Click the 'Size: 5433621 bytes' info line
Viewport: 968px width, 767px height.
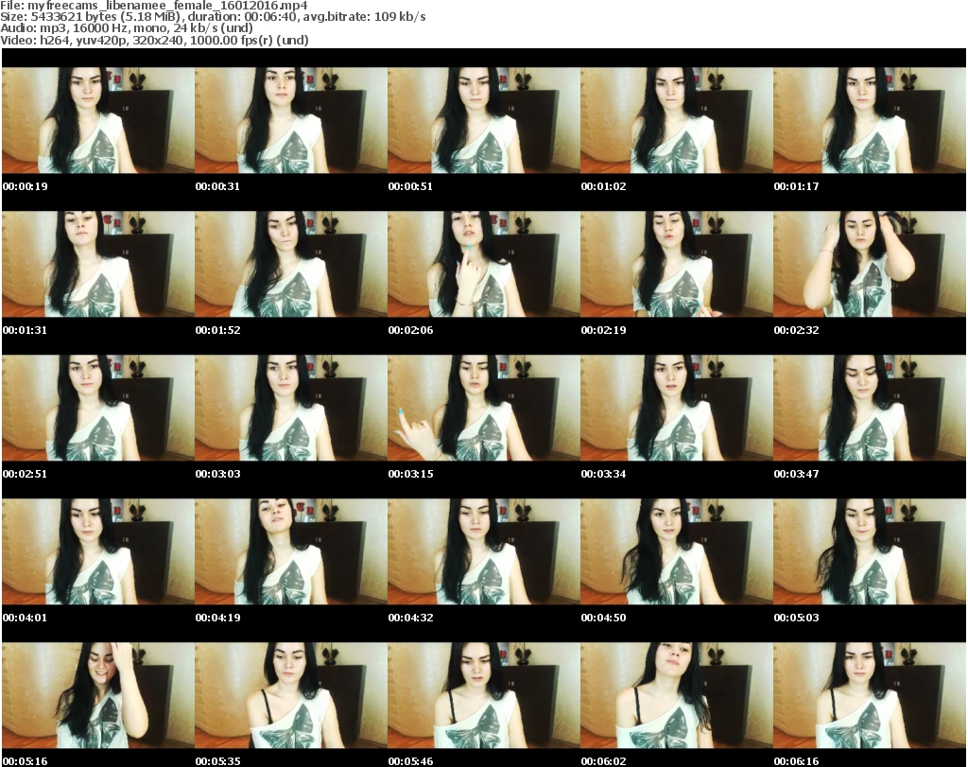213,17
